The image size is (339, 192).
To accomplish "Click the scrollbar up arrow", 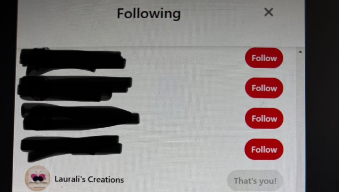I will [x=300, y=52].
